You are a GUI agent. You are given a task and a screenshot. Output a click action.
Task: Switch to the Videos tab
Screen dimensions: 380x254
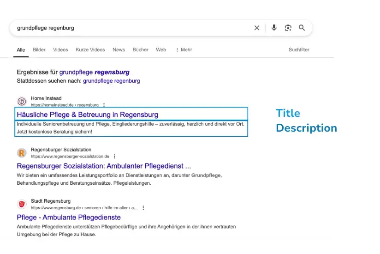click(60, 50)
